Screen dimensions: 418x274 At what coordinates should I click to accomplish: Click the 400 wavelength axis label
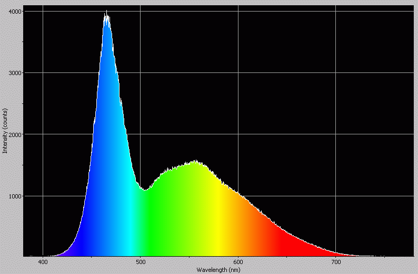[43, 262]
